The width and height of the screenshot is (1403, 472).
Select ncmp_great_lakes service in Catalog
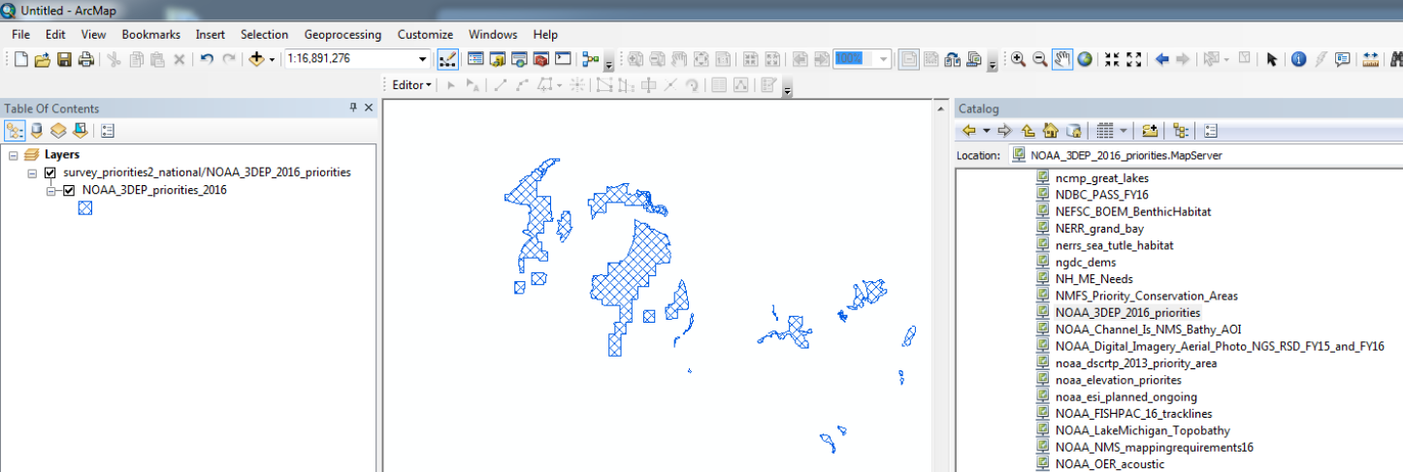[1101, 178]
